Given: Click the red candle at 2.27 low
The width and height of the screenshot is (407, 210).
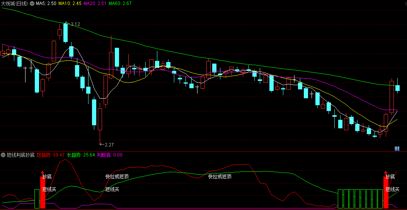Looking at the screenshot, I should [x=100, y=119].
